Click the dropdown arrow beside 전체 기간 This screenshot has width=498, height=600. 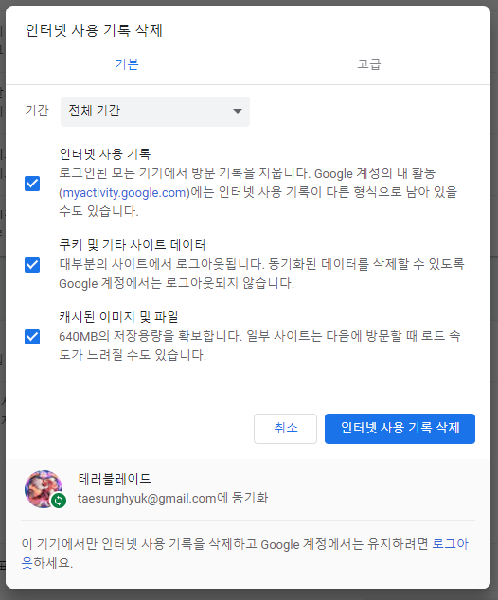[238, 111]
